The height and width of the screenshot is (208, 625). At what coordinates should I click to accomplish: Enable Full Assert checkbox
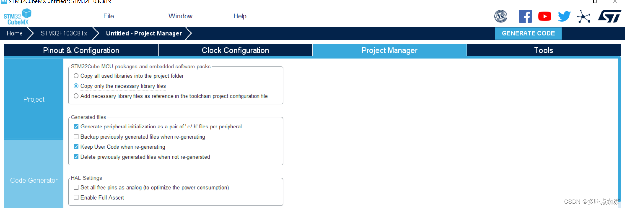(x=76, y=197)
